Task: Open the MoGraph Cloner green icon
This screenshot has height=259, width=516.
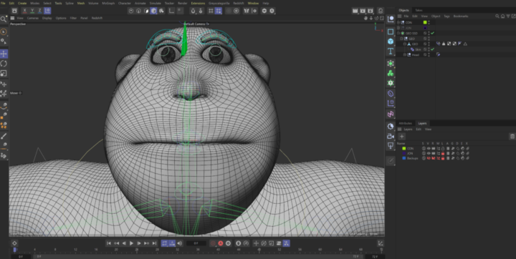Action: tap(391, 73)
